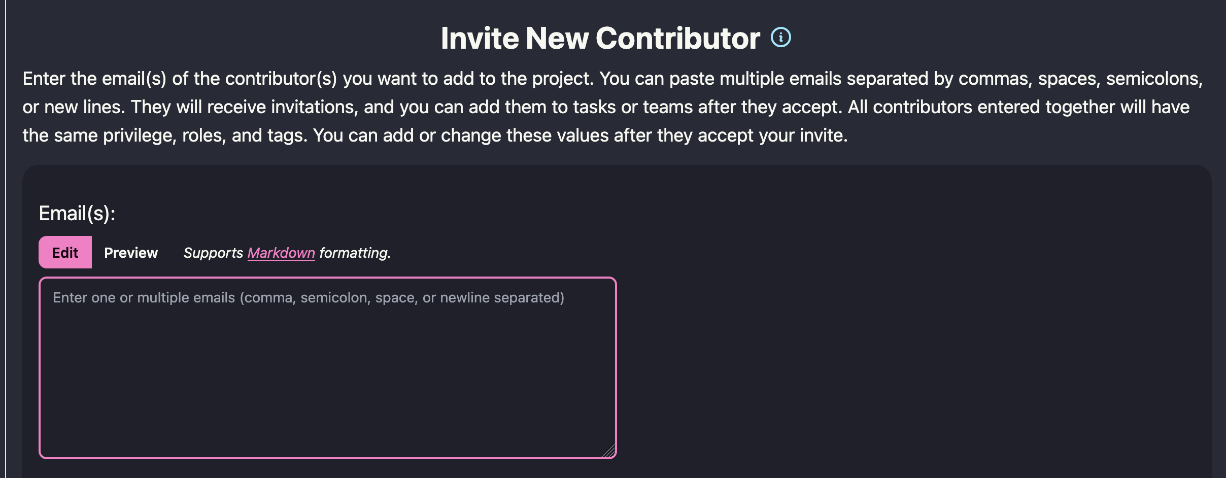Click the word semicolons in the description
This screenshot has width=1226, height=478.
(1153, 79)
